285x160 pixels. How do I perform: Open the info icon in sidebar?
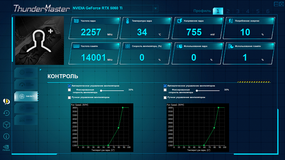click(6, 136)
